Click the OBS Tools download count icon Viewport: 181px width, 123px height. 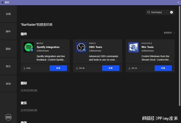[x=77, y=68]
